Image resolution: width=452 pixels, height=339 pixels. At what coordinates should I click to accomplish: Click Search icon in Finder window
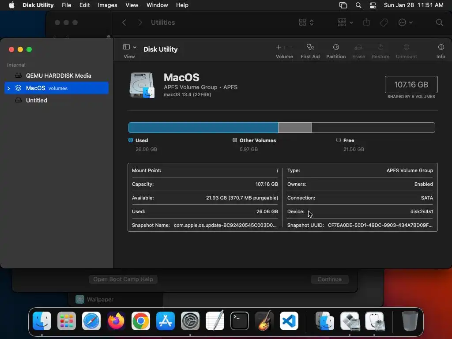[x=439, y=23]
